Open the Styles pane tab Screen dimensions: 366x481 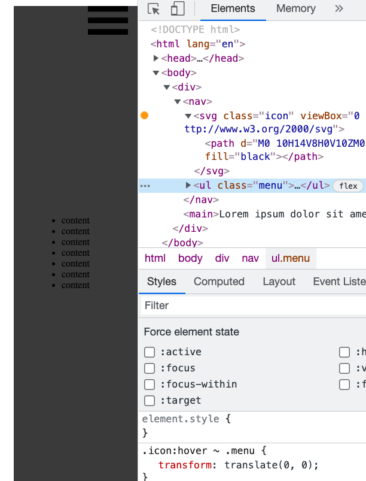click(161, 282)
